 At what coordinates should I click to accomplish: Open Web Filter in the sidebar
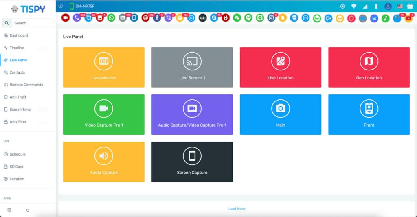point(18,122)
